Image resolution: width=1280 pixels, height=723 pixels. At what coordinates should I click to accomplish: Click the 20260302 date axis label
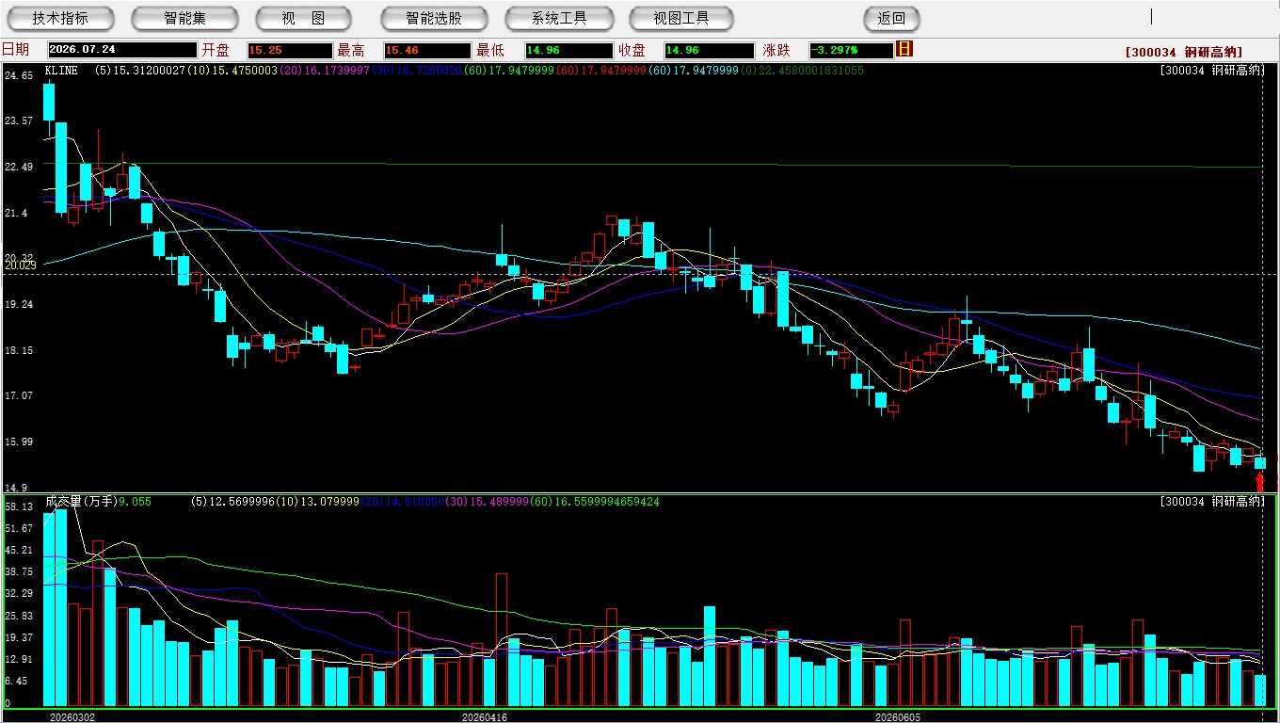72,716
